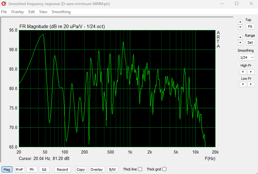This screenshot has height=174, width=258.
Task: Click the Low Fr right arrow
Action: (x=251, y=84)
